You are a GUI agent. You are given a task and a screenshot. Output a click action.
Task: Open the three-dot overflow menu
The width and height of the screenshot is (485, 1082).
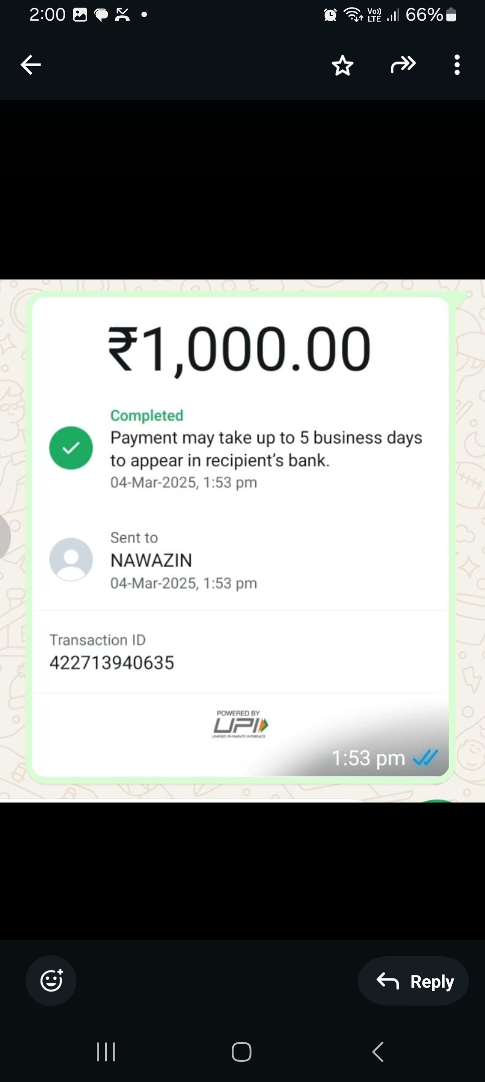tap(457, 65)
